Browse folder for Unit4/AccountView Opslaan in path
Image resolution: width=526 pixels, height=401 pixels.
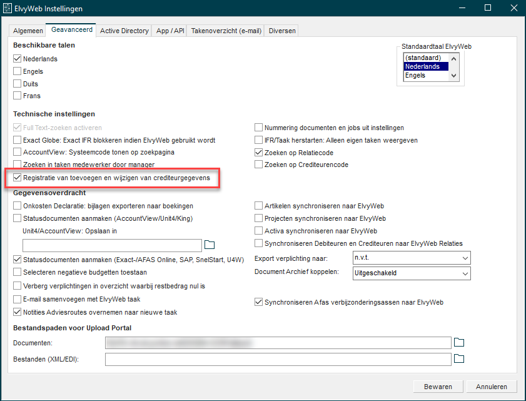[x=210, y=245]
